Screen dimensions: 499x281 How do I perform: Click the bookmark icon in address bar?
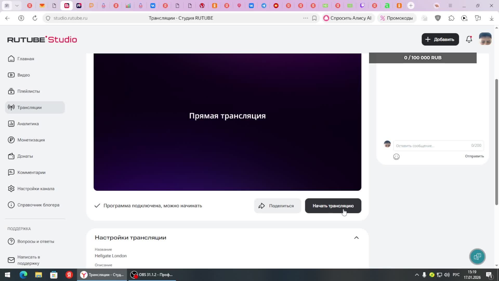[x=314, y=18]
